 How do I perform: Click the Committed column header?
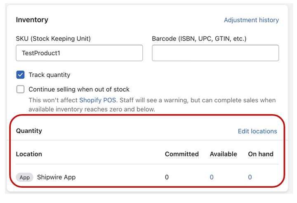click(181, 154)
